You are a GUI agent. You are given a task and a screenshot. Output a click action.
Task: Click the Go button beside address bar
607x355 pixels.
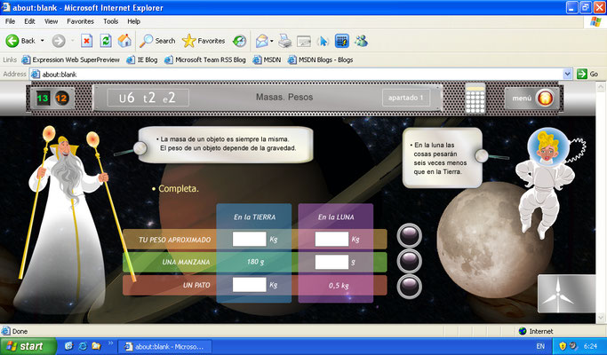(587, 74)
